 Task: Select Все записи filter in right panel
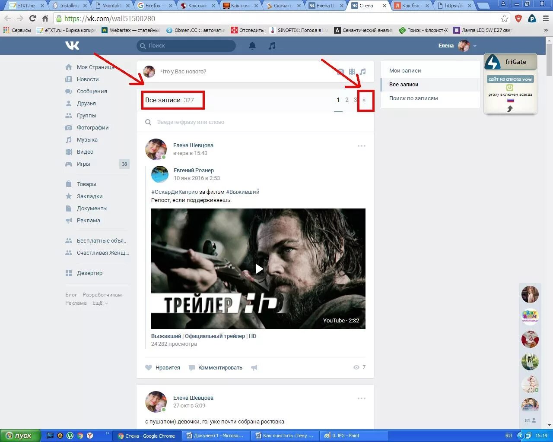(x=430, y=84)
